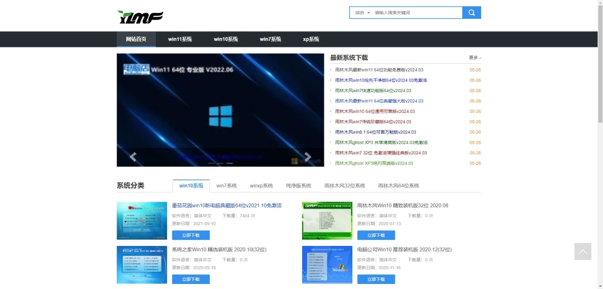Click the page vertical scrollbar thumb
The width and height of the screenshot is (603, 289).
click(x=600, y=64)
